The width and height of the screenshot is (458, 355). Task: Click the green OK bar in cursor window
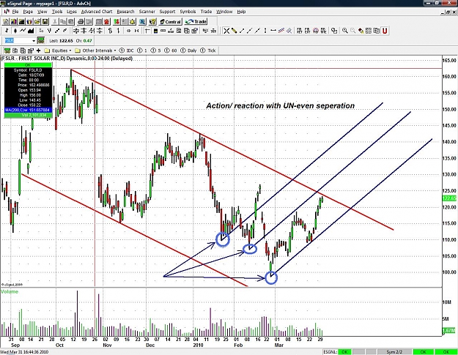[28, 65]
